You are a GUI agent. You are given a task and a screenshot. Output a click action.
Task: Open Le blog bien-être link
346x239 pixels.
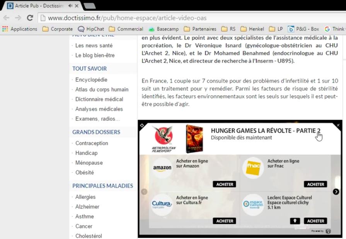(95, 55)
